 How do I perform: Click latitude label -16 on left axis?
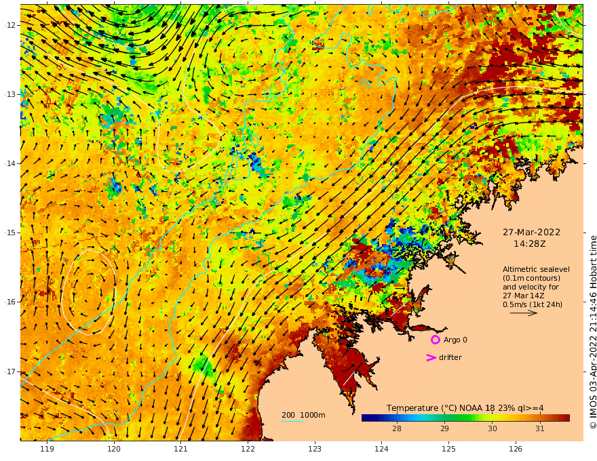point(10,302)
